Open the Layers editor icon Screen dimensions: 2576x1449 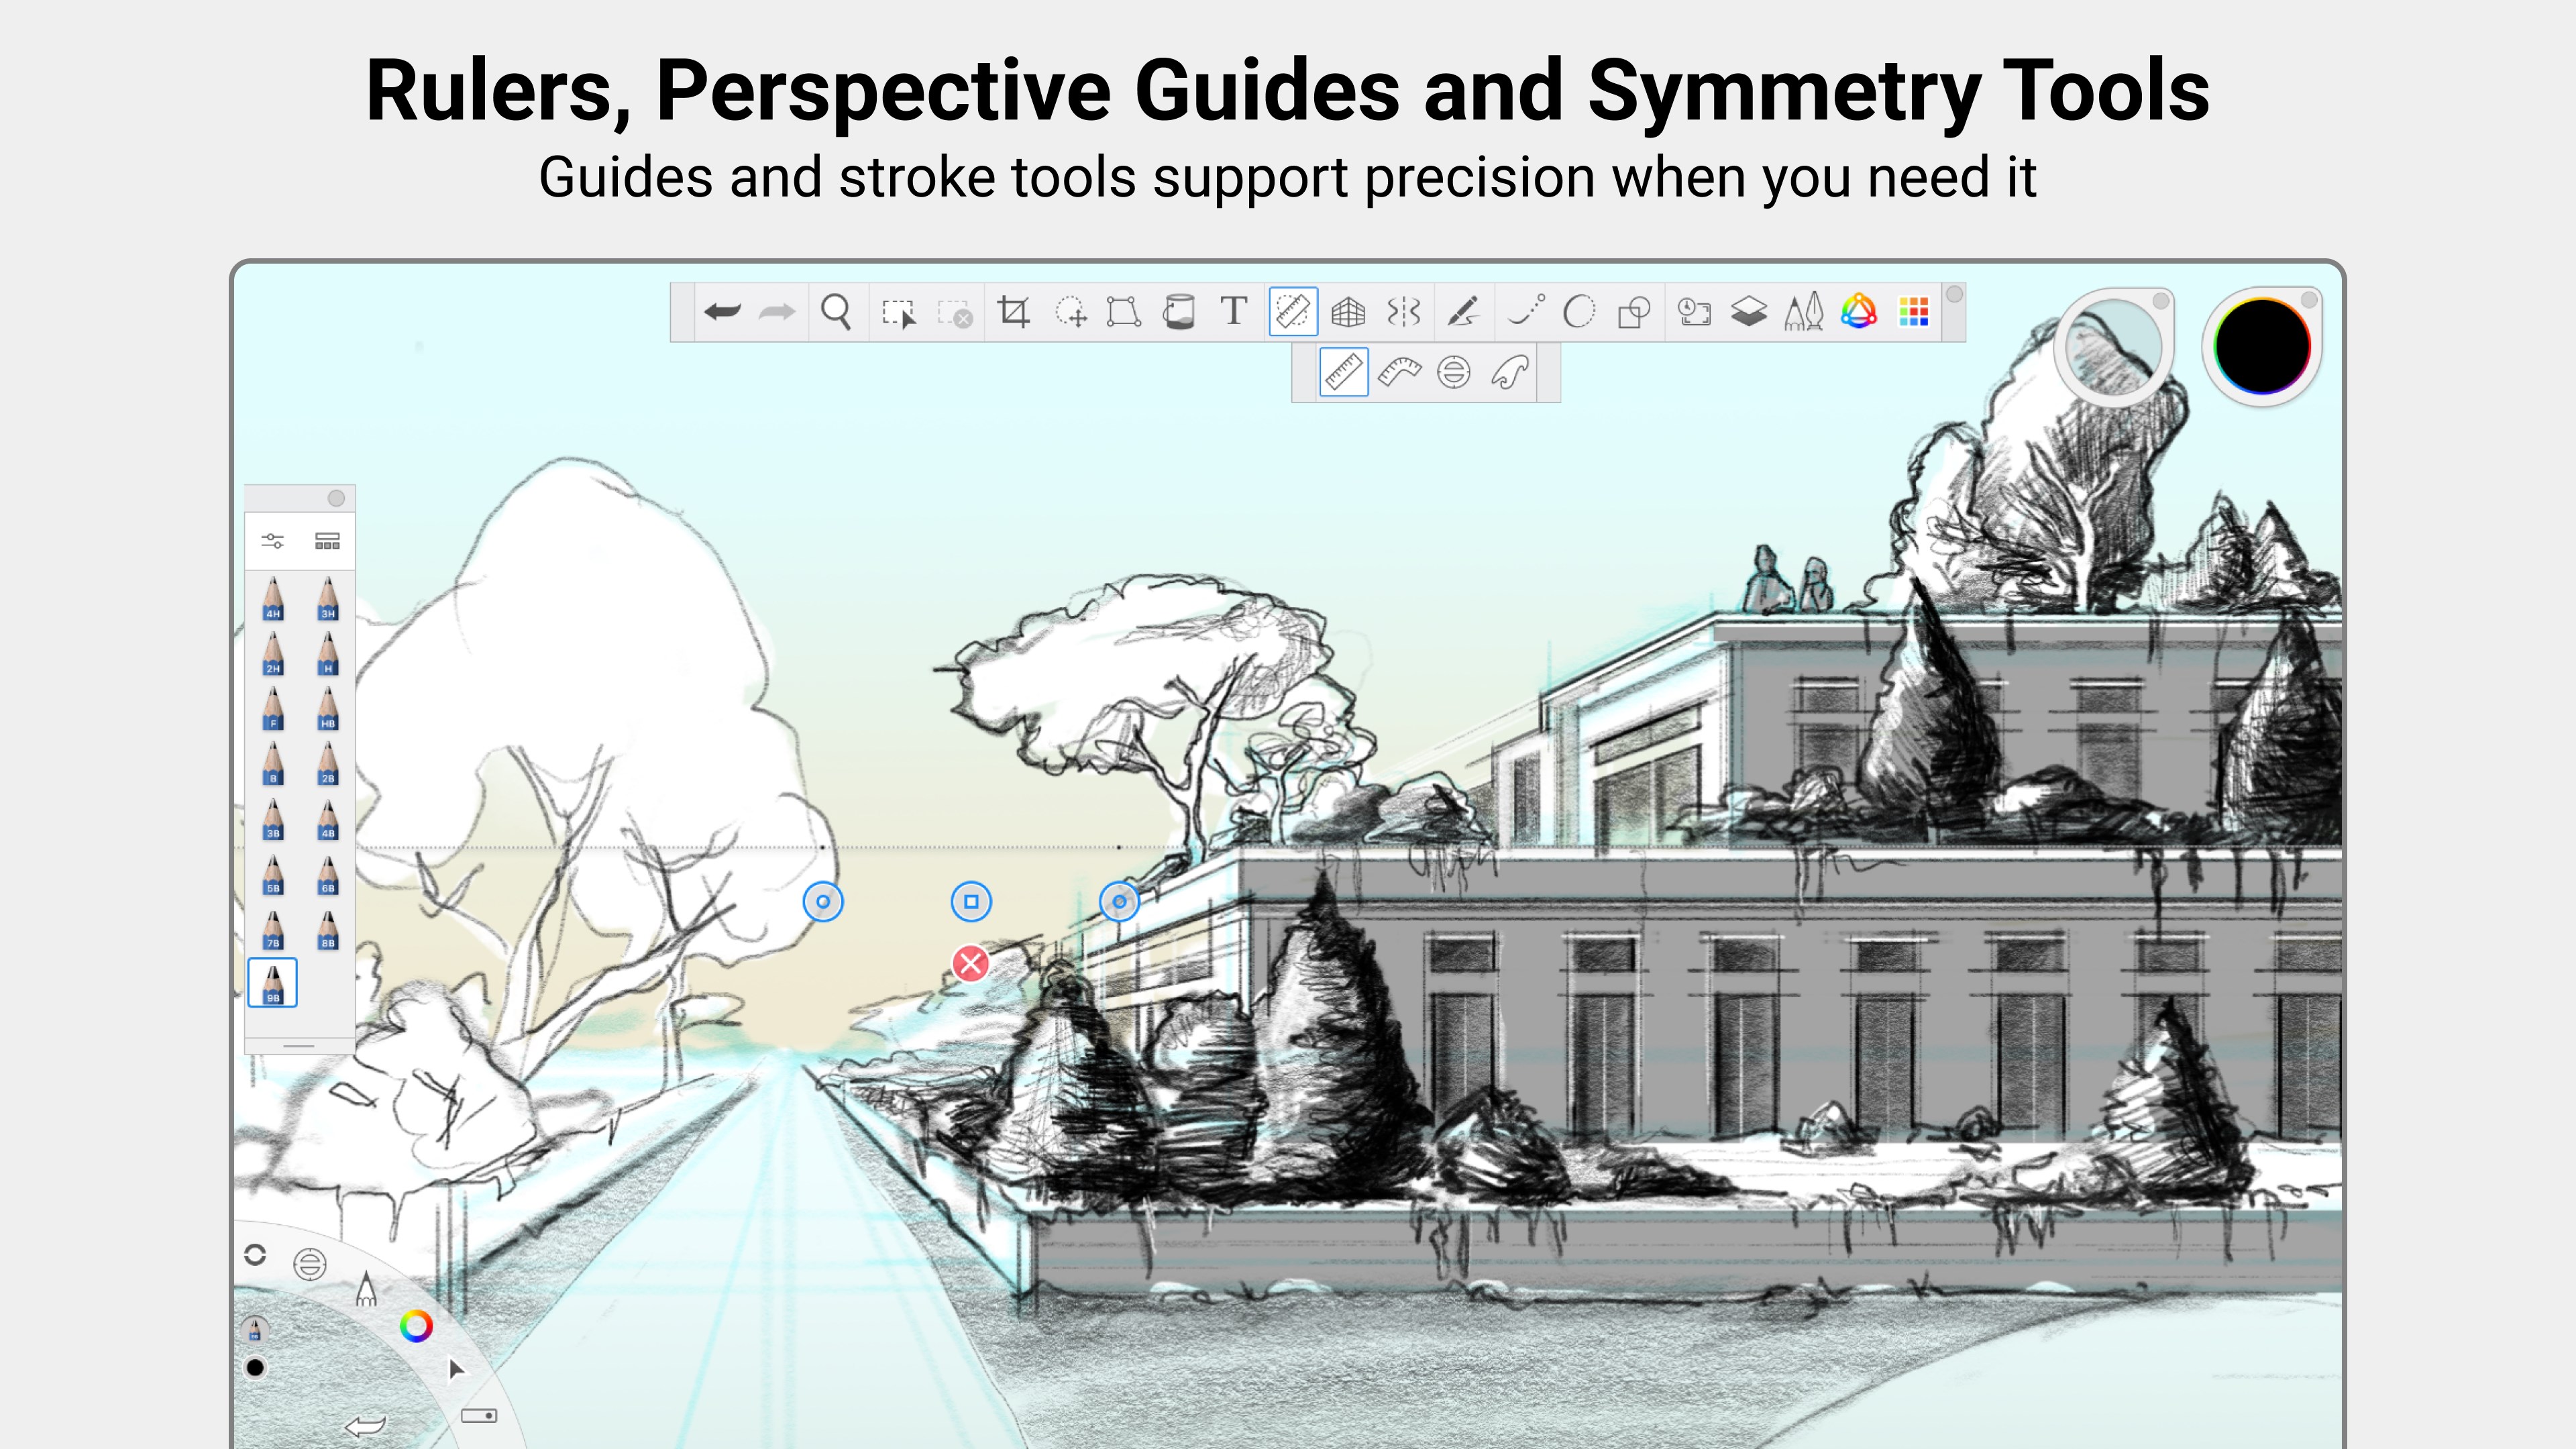point(1749,312)
